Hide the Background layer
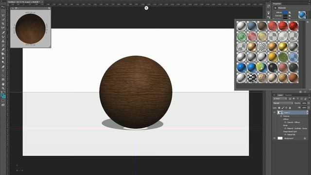Image resolution: width=311 pixels, height=175 pixels. (x=275, y=138)
